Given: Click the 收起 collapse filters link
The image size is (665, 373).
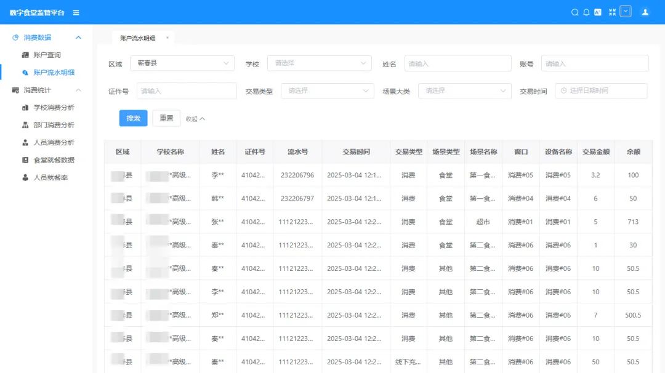Looking at the screenshot, I should click(195, 119).
